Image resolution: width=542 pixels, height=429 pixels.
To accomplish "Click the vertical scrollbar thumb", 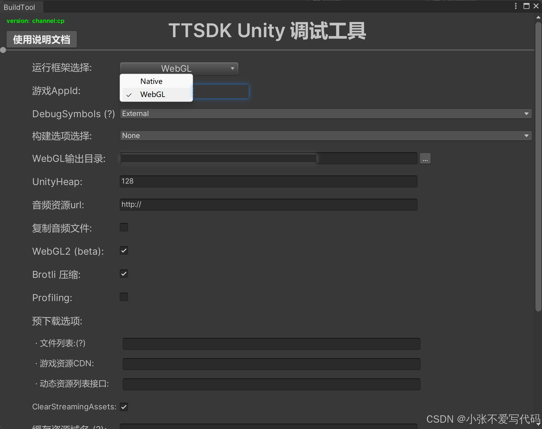I will pos(538,167).
